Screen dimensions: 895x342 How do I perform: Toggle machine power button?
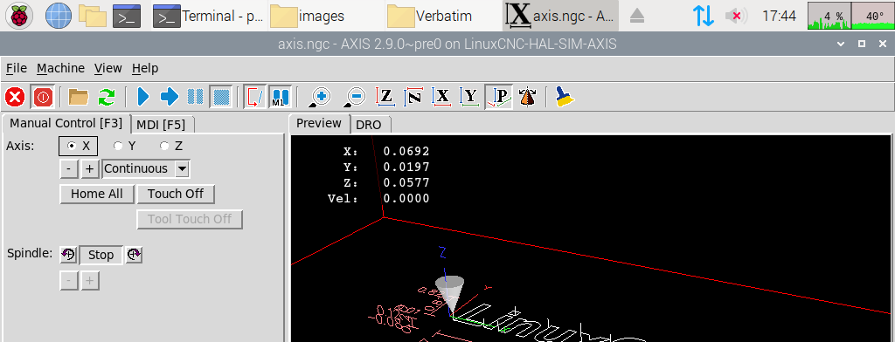(43, 97)
